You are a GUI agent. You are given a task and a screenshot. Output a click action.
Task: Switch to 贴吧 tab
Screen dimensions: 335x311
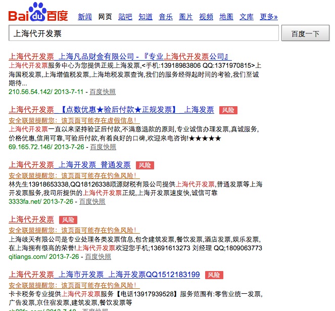coord(125,17)
